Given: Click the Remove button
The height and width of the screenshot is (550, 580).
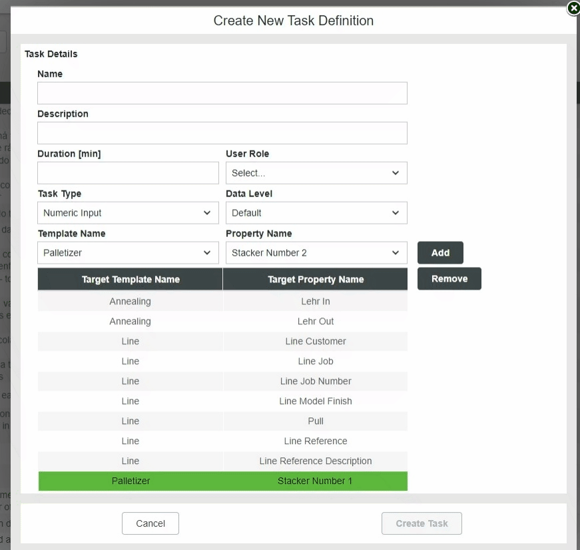Looking at the screenshot, I should point(449,279).
